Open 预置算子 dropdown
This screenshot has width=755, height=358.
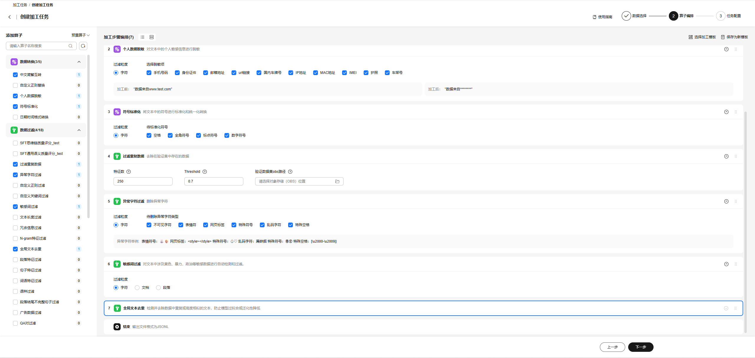[x=81, y=35]
